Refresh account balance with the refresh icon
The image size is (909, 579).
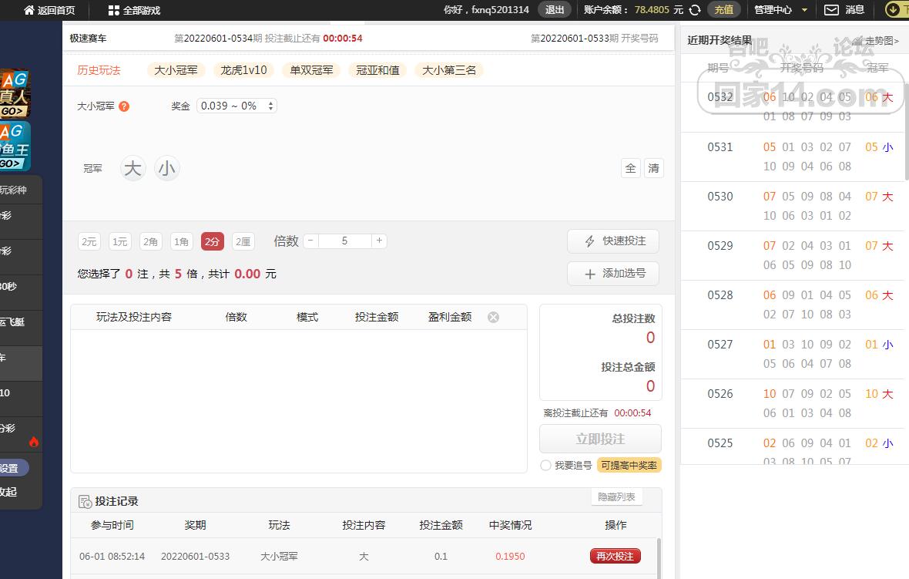(x=694, y=10)
